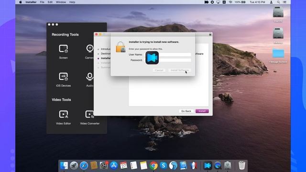Click the clock showing Tue 4:10 PM
The width and height of the screenshot is (306, 172).
[257, 2]
